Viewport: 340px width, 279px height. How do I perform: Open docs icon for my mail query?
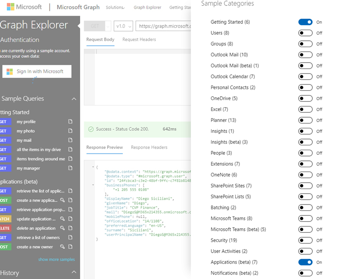click(70, 140)
